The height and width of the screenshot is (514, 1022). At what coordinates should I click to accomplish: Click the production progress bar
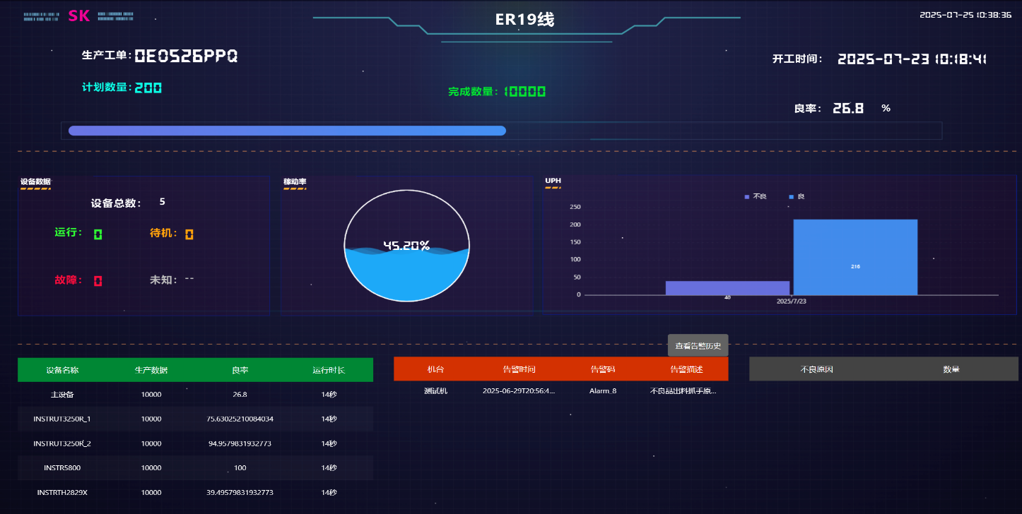[x=287, y=131]
